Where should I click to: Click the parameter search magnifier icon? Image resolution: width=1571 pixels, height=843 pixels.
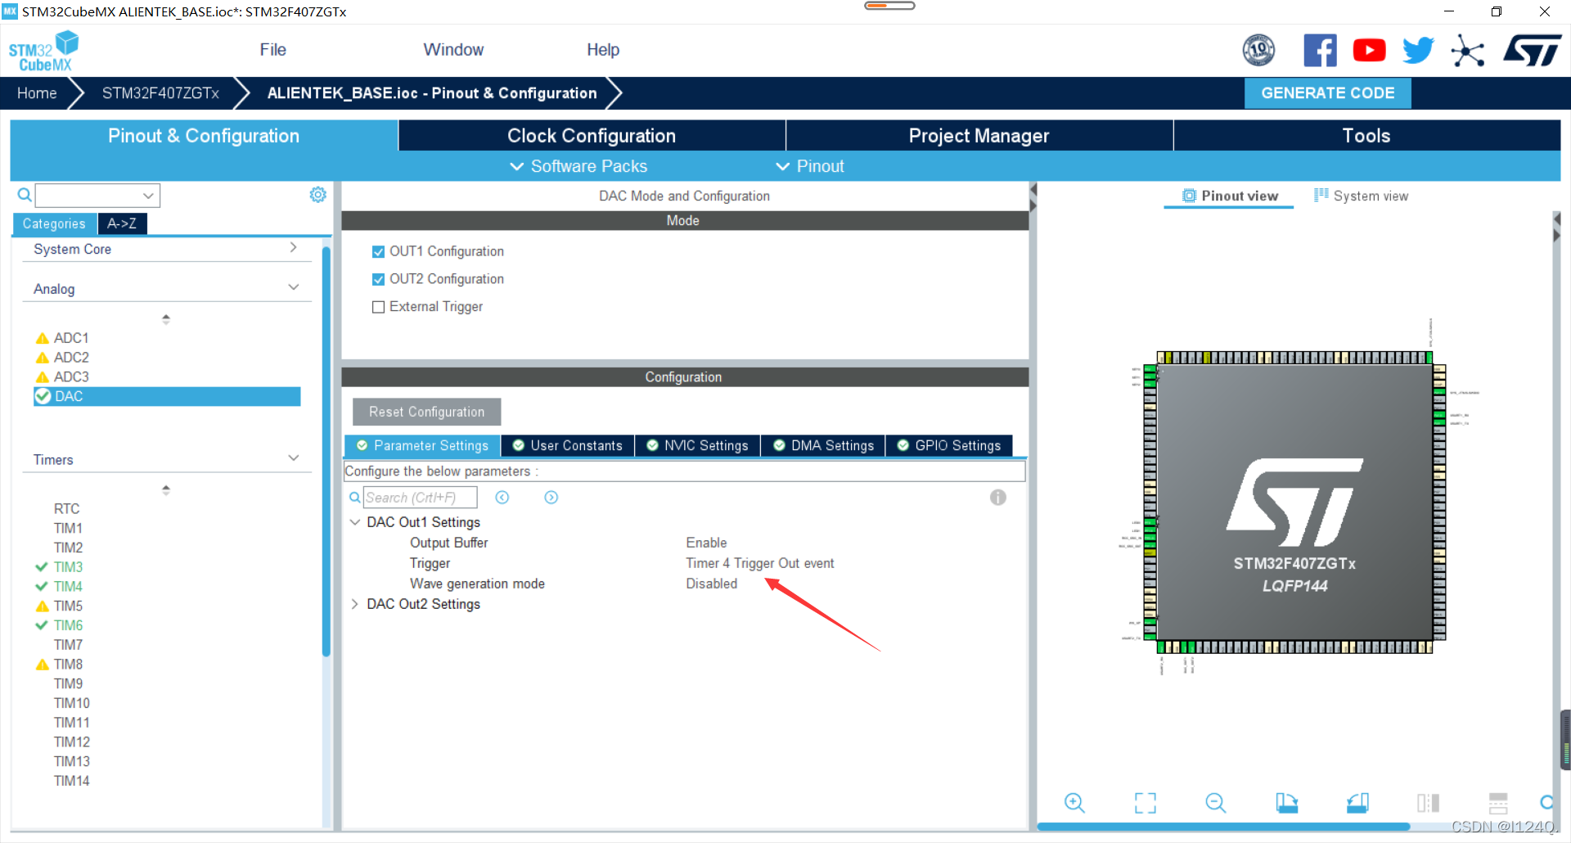click(x=354, y=498)
